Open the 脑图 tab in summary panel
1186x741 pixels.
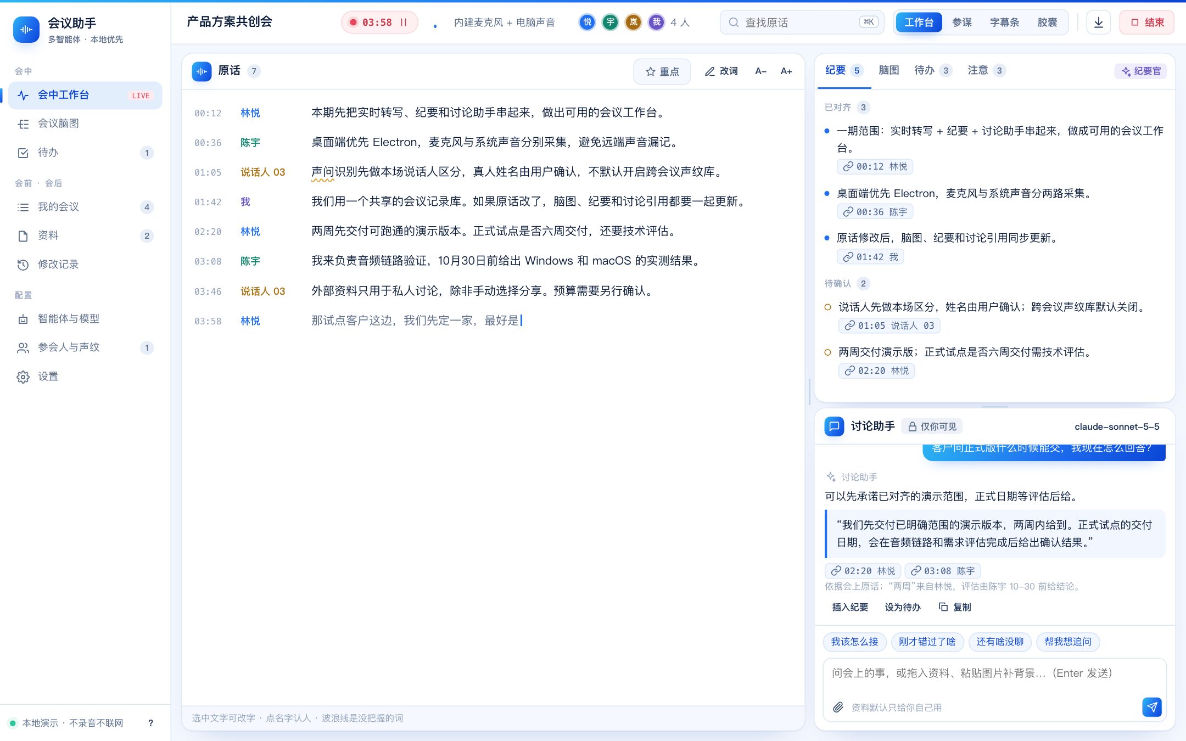pos(888,70)
